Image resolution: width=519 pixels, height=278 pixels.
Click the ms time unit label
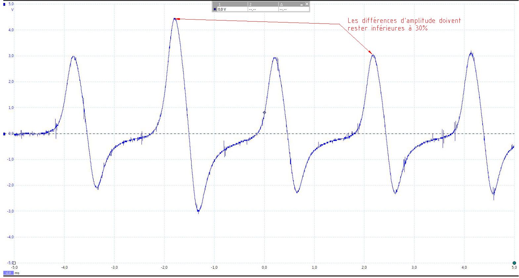click(17, 273)
